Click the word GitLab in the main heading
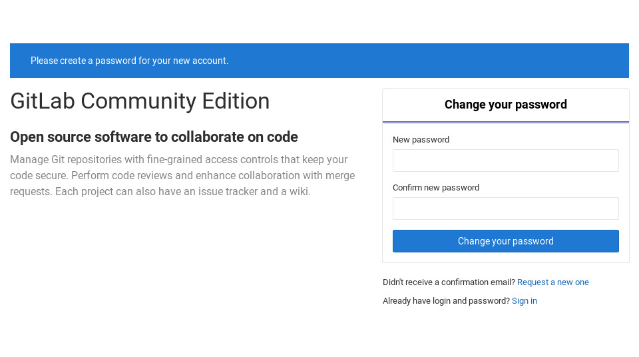This screenshot has width=639, height=357. click(x=43, y=101)
